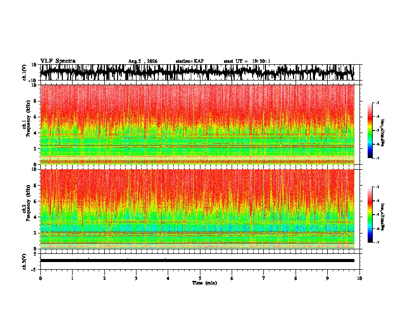
Task: Click the 2 minute tick label
Action: [x=104, y=278]
